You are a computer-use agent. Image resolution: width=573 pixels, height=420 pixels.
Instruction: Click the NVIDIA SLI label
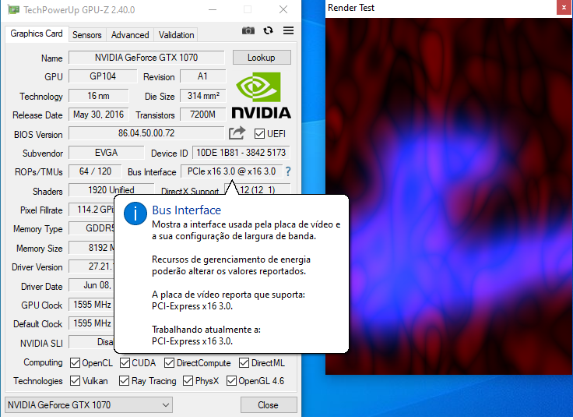click(41, 343)
